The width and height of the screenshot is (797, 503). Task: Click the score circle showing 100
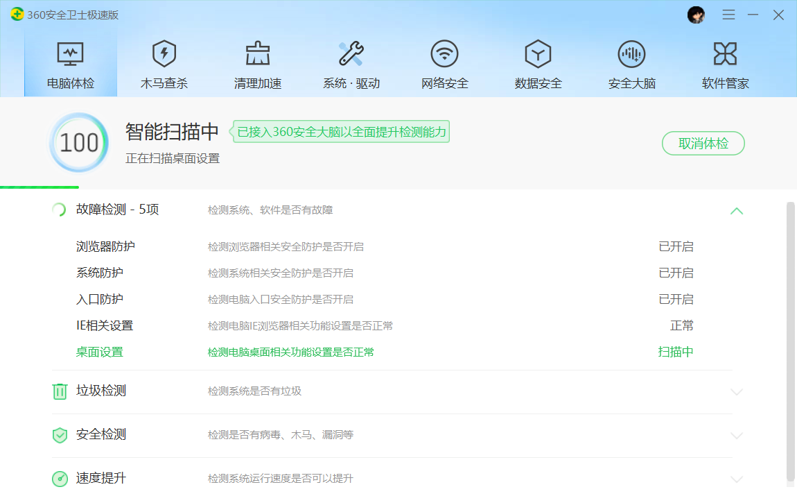pos(79,142)
